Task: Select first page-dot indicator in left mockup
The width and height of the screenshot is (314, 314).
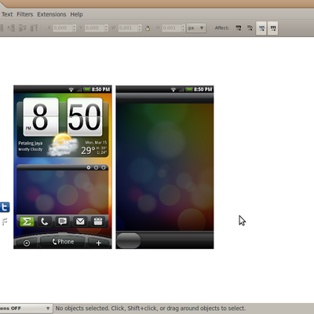Action: (x=89, y=167)
